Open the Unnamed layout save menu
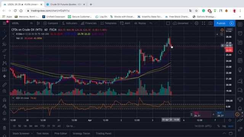 [x=182, y=23]
